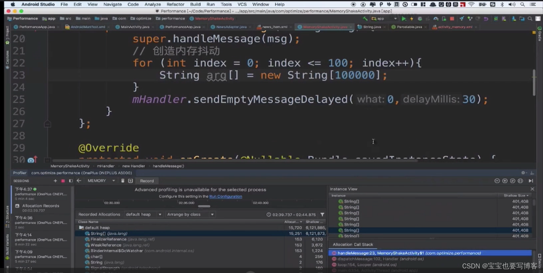Select the BinderInternal$GcWatcher class row
Screen dimensions: 543x273
click(201, 251)
